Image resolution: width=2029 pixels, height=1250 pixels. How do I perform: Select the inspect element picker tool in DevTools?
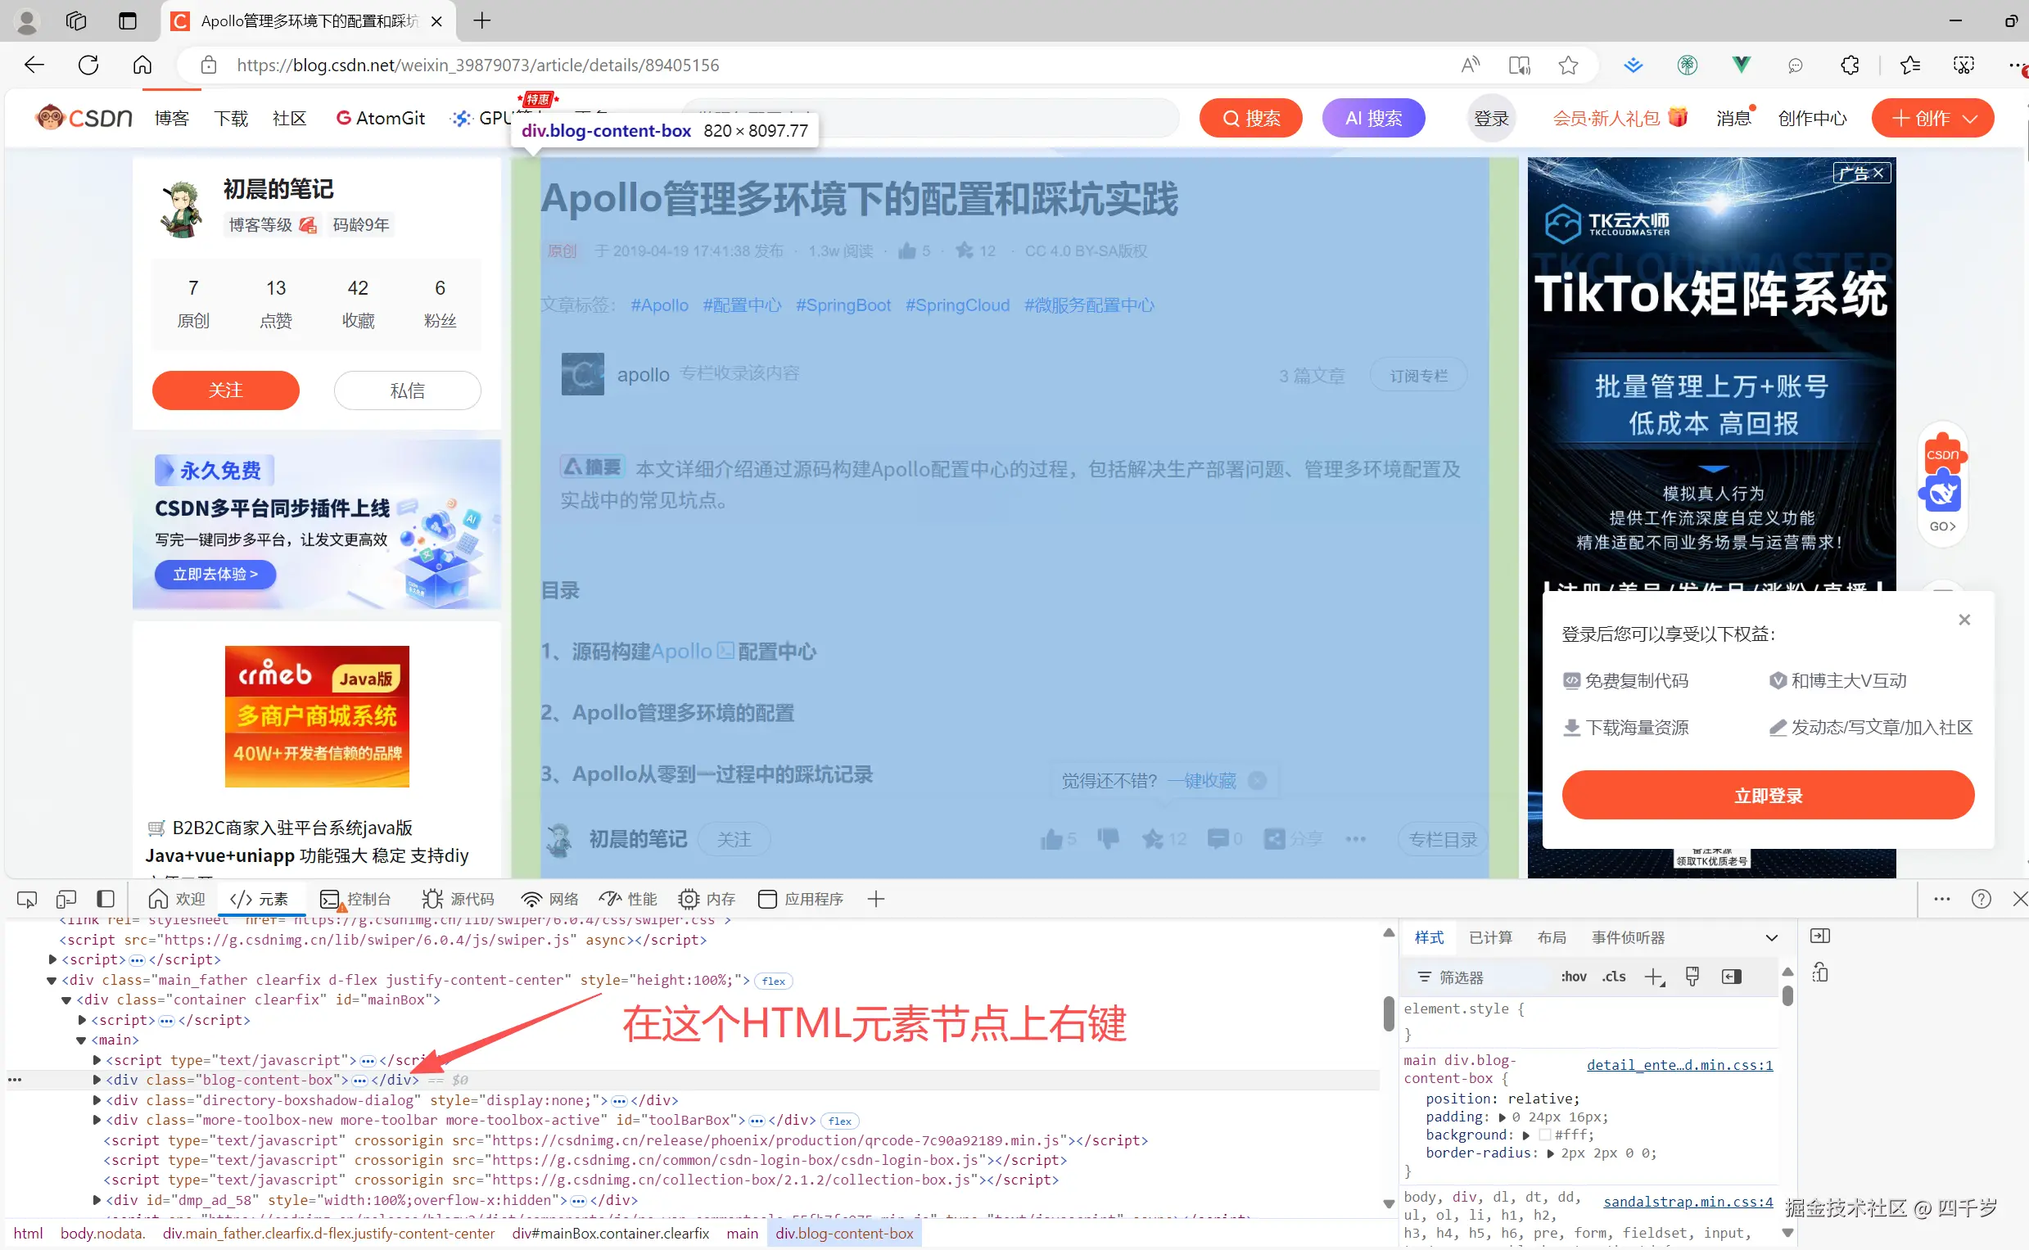25,899
